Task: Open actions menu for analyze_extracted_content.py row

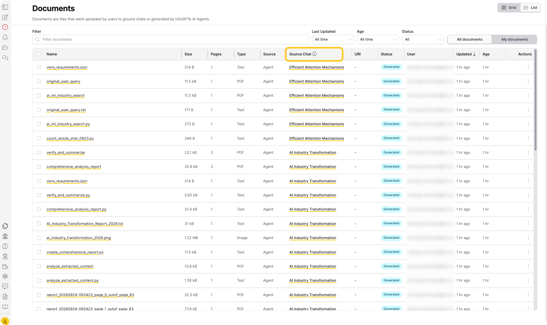Action: point(528,280)
